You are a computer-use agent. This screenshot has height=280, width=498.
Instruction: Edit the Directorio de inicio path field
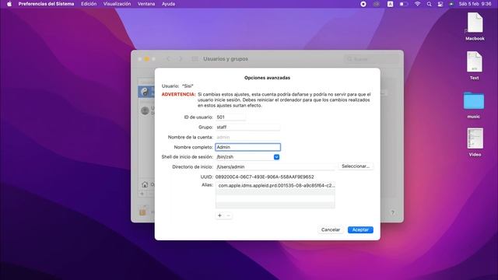tap(275, 166)
